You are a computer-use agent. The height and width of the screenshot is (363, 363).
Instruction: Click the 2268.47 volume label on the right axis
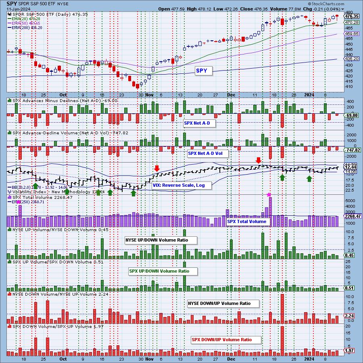click(x=353, y=216)
